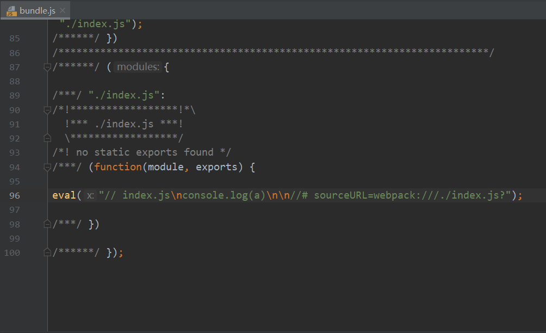This screenshot has width=546, height=333.
Task: Click line number 95 in gutter
Action: (15, 182)
